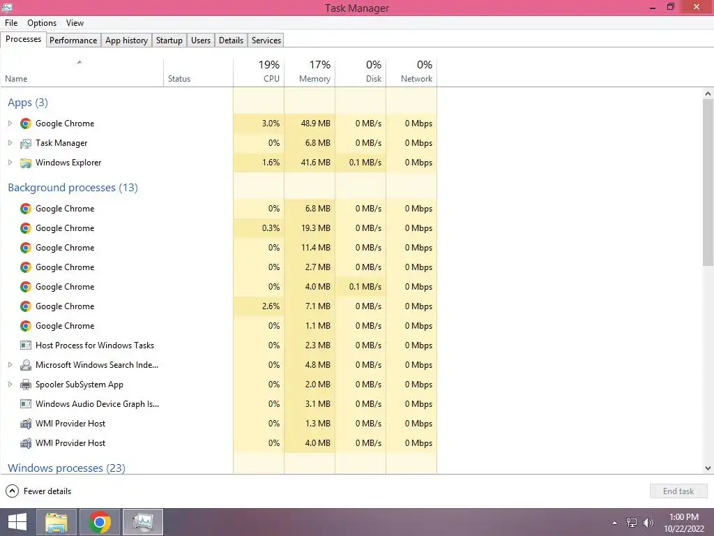This screenshot has height=536, width=714.
Task: Click the Microsoft Windows Search Indexer icon
Action: (x=26, y=365)
